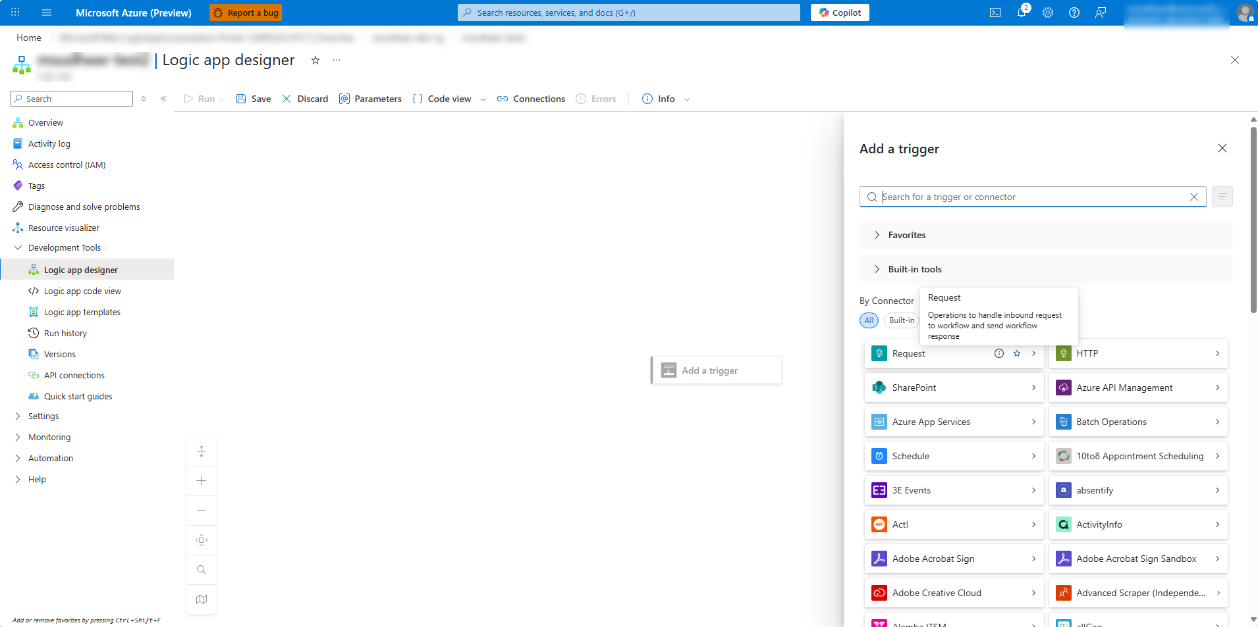Zoom in on the designer canvas
This screenshot has height=627, width=1258.
pyautogui.click(x=202, y=481)
